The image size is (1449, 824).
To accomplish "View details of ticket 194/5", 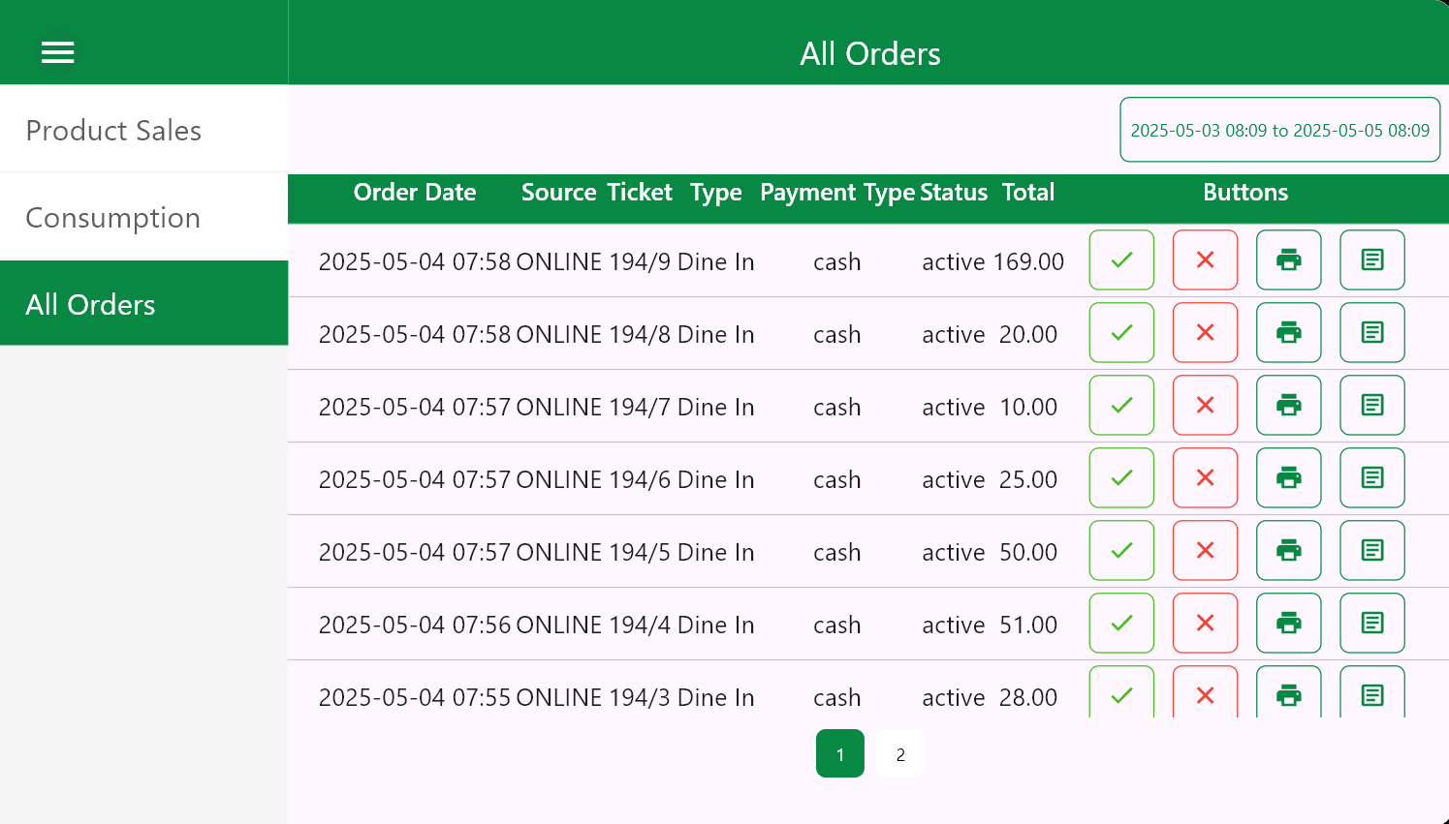I will click(x=1372, y=550).
